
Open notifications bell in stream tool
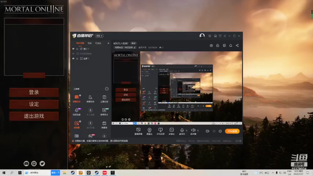click(x=230, y=45)
